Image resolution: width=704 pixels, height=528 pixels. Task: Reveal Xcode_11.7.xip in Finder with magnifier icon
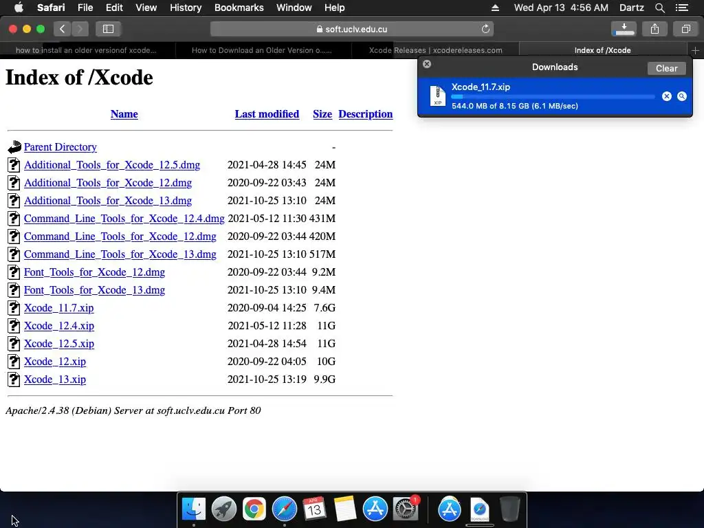pyautogui.click(x=682, y=96)
